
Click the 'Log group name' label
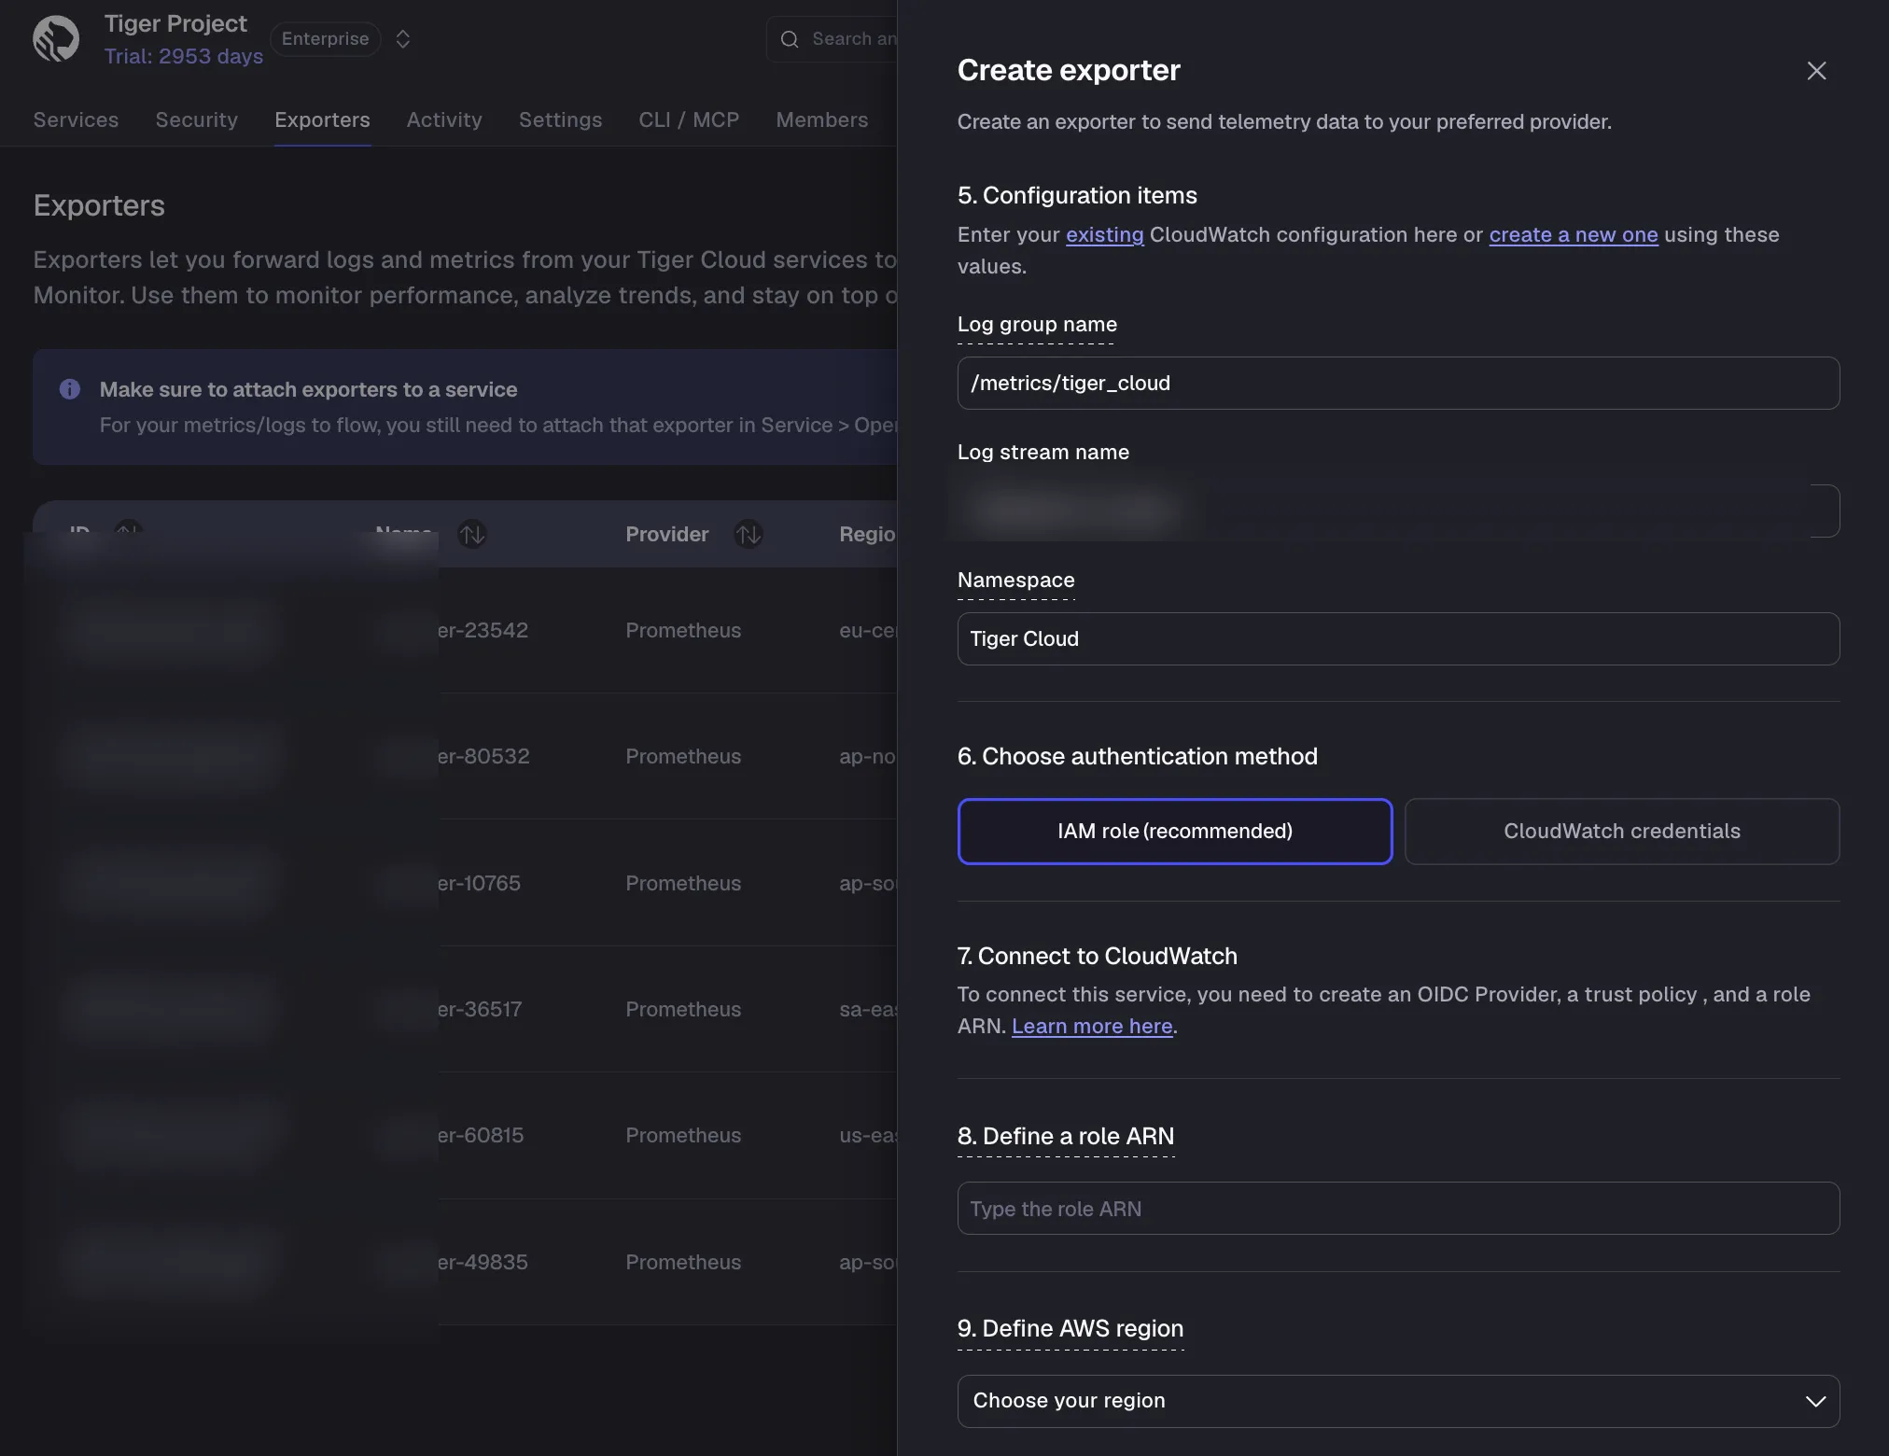click(1037, 324)
